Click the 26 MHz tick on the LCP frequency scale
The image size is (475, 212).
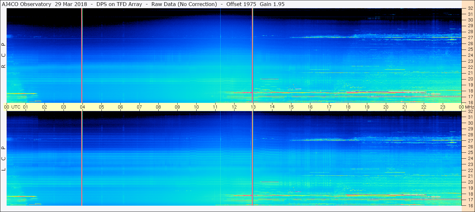(x=470, y=147)
